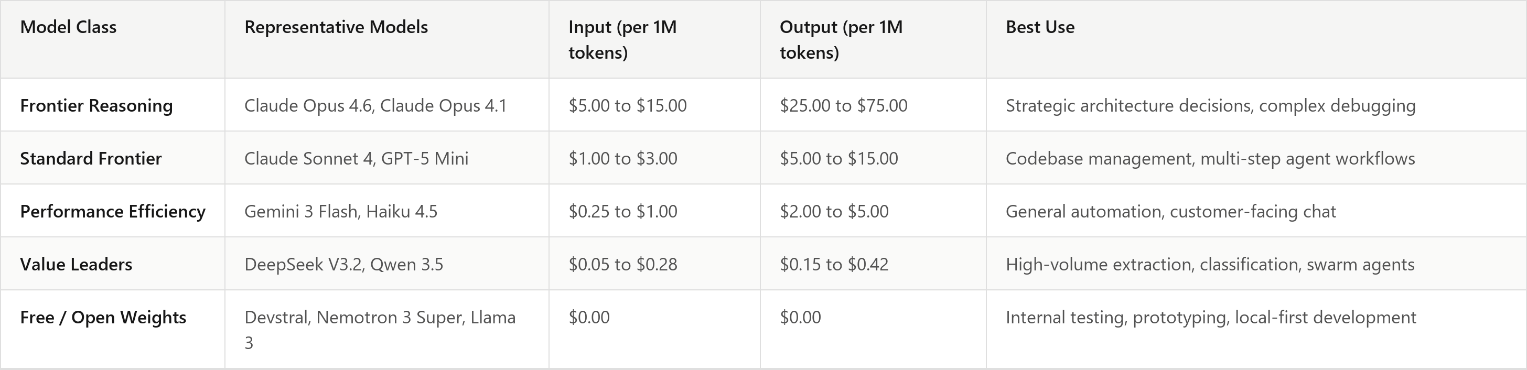Image resolution: width=1527 pixels, height=370 pixels.
Task: Click the Output (per 1M tokens) header
Action: click(x=841, y=40)
